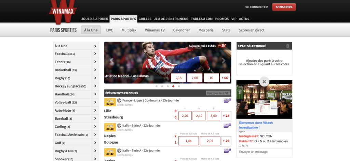Screen dimensions: 350x161
Task: Select the fifth carousel dot
Action: tap(179, 86)
